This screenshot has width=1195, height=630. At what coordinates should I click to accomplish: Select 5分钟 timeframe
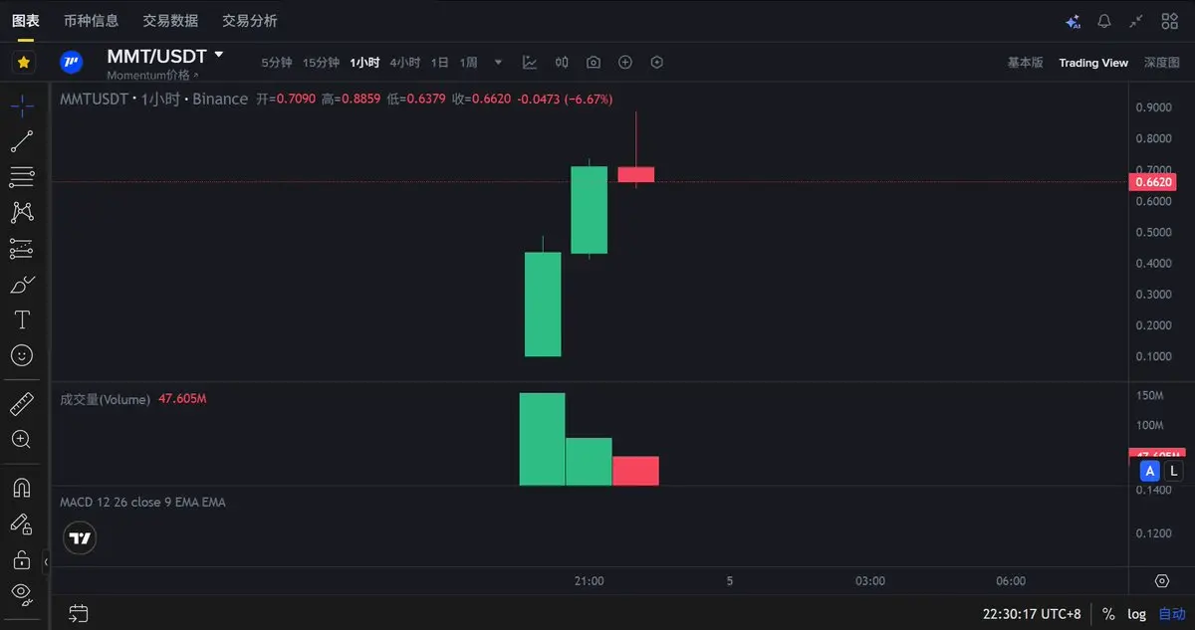277,63
